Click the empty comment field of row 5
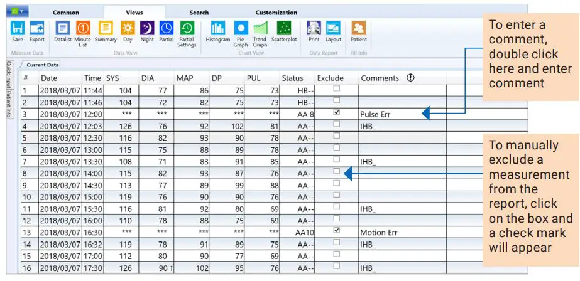The height and width of the screenshot is (281, 580). coord(402,138)
